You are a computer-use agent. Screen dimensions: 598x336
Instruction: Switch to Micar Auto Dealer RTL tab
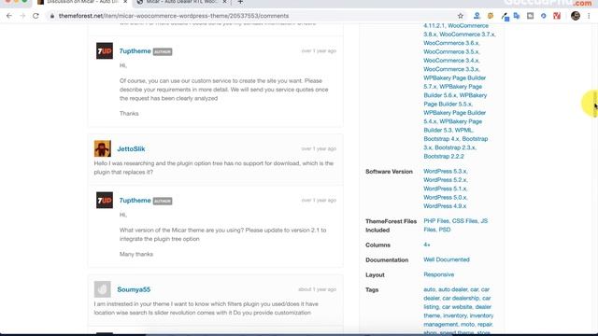[x=181, y=2]
